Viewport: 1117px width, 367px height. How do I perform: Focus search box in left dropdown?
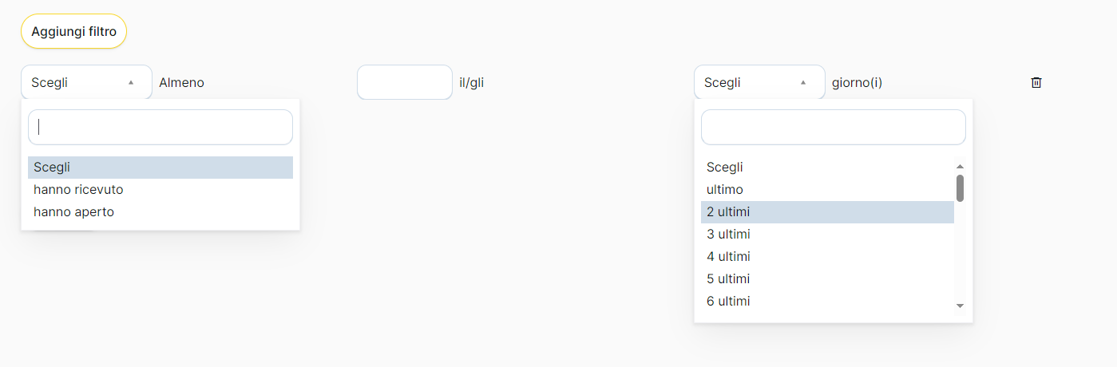(x=160, y=127)
